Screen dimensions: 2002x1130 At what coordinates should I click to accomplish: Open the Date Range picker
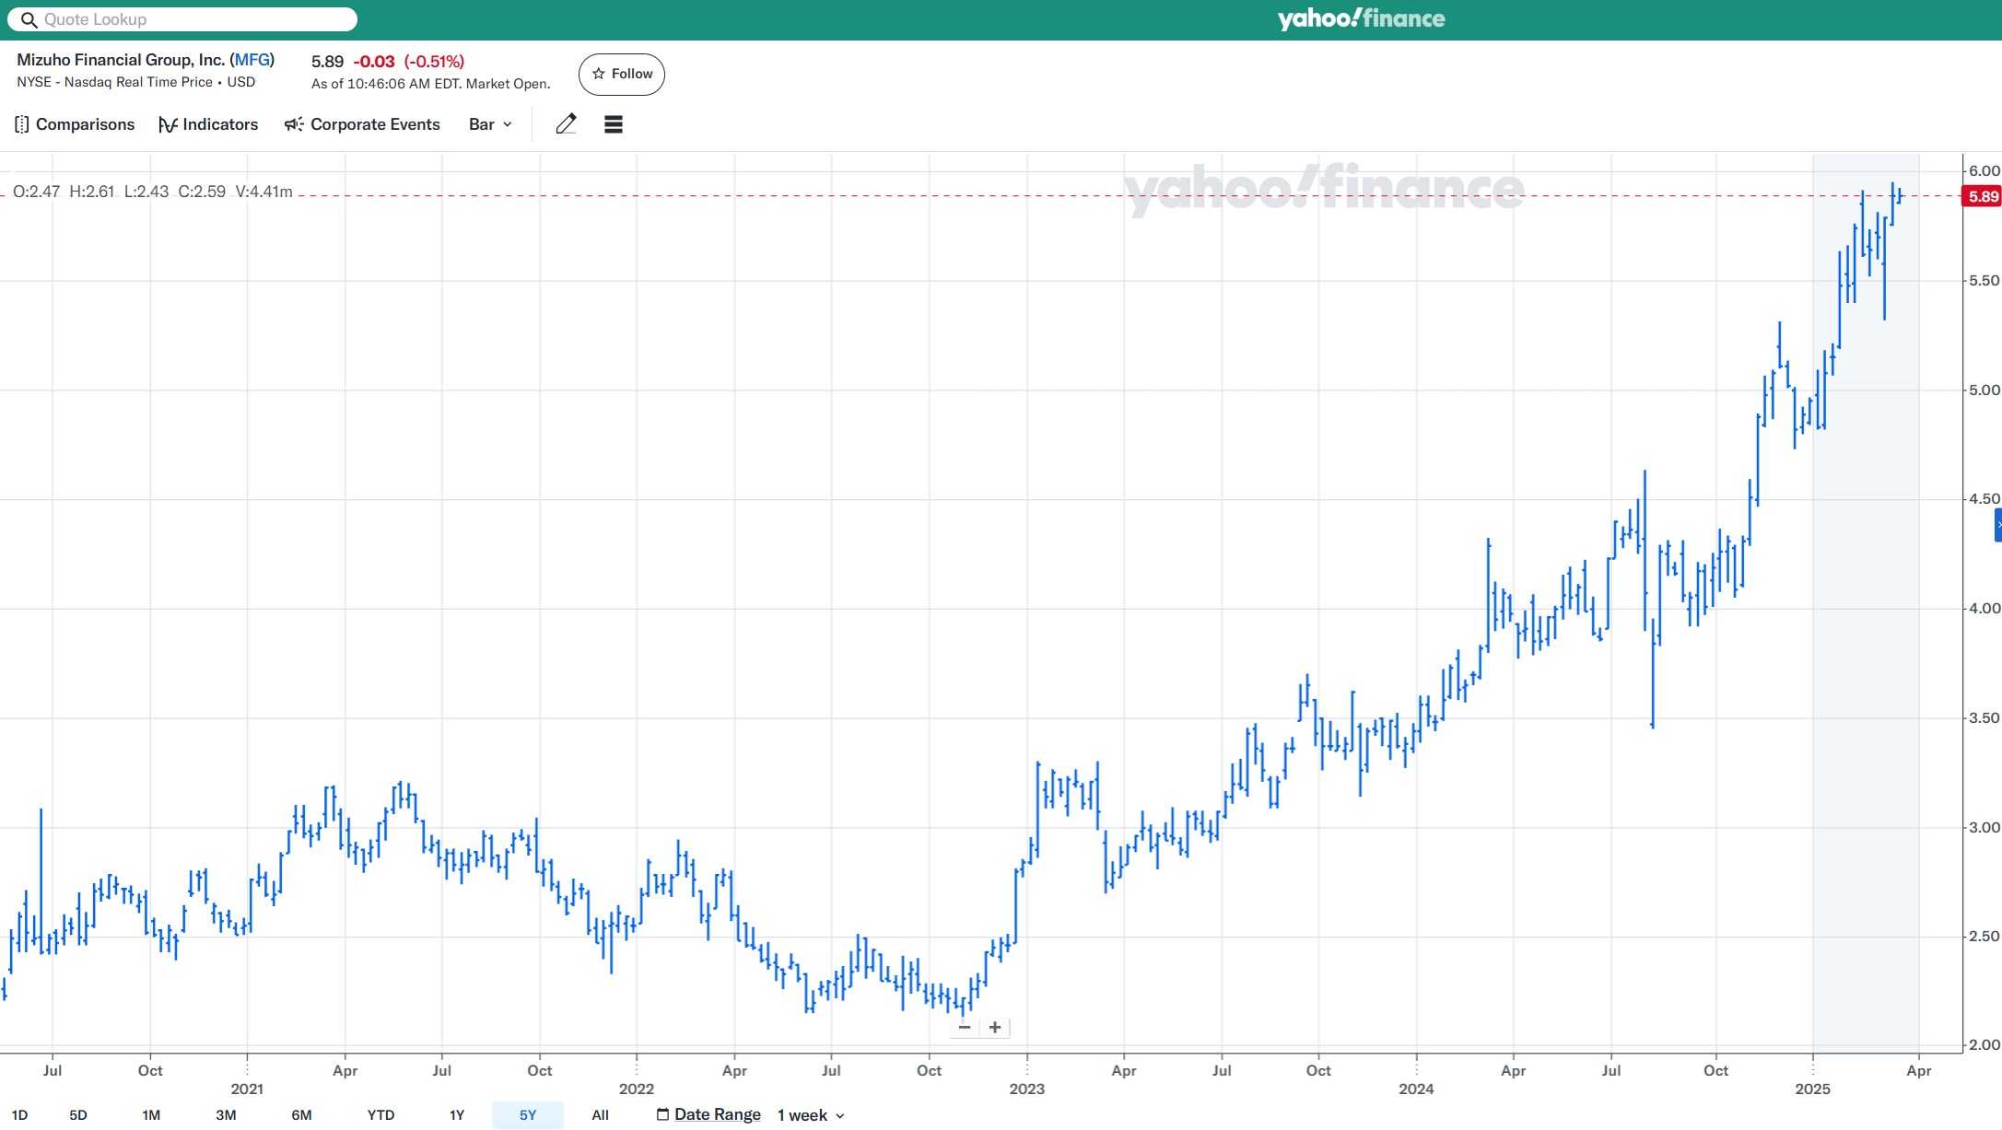tap(708, 1114)
